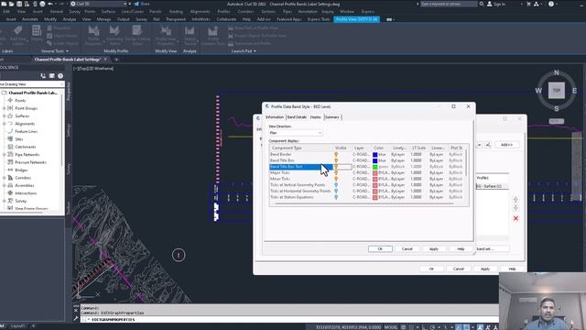Open green color swatch for Band Title Box Text
The image size is (586, 330).
374,167
